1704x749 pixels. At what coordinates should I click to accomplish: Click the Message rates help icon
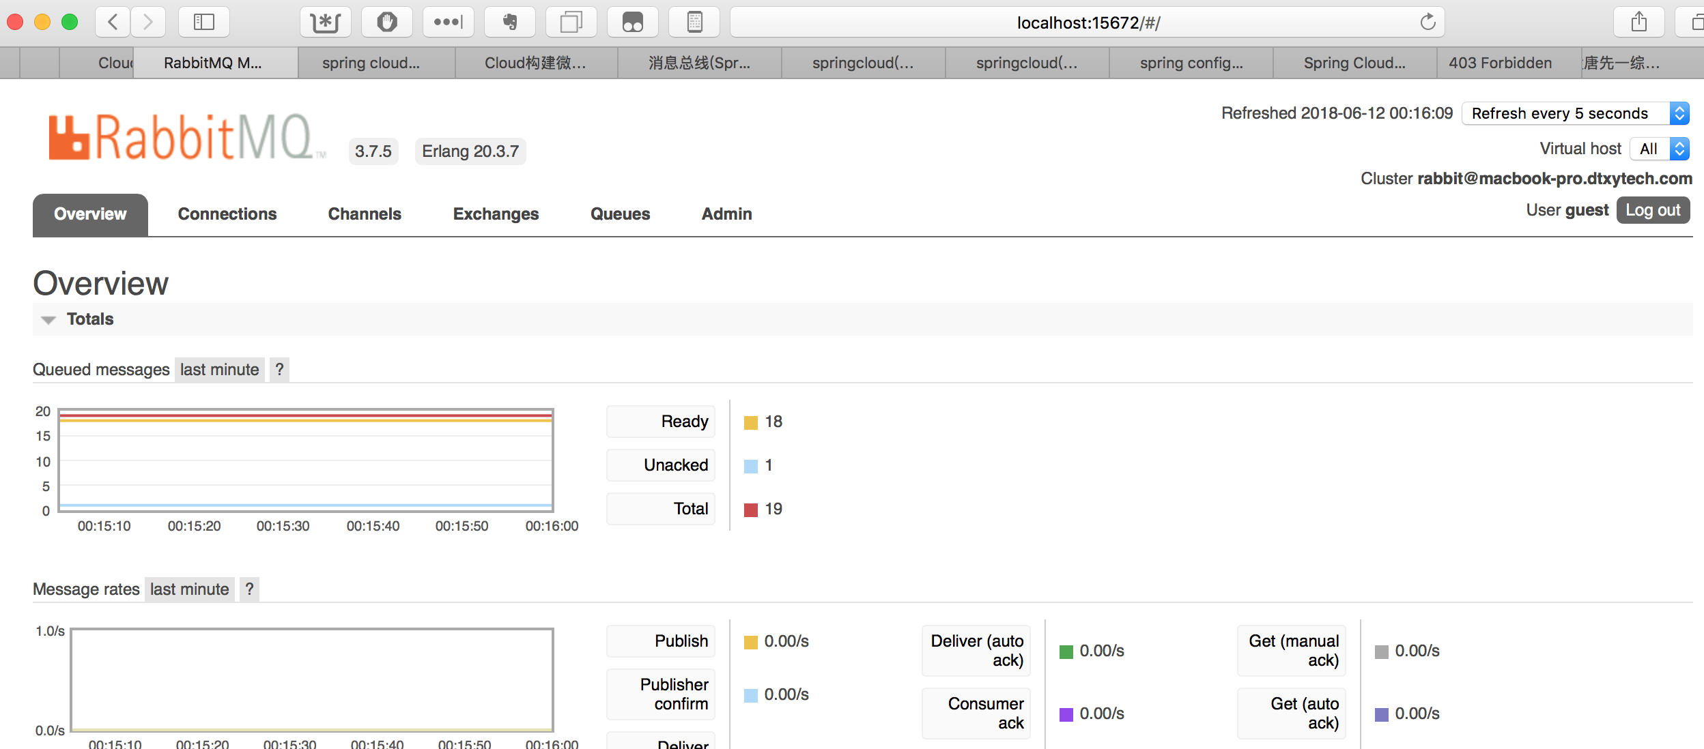(249, 588)
